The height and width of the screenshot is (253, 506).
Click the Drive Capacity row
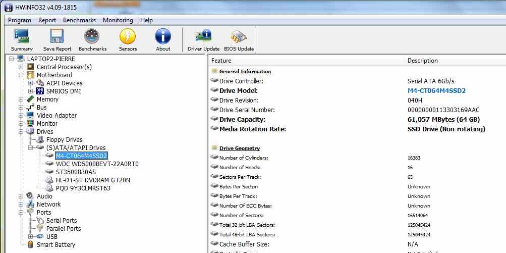coord(358,120)
